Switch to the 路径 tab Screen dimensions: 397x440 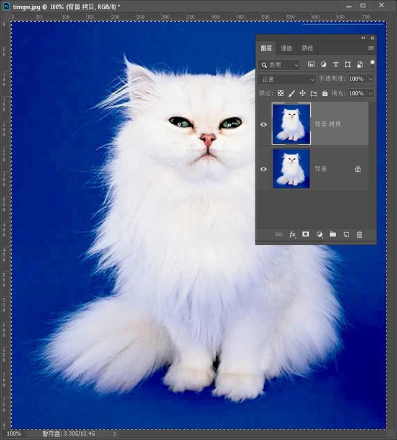pyautogui.click(x=307, y=48)
